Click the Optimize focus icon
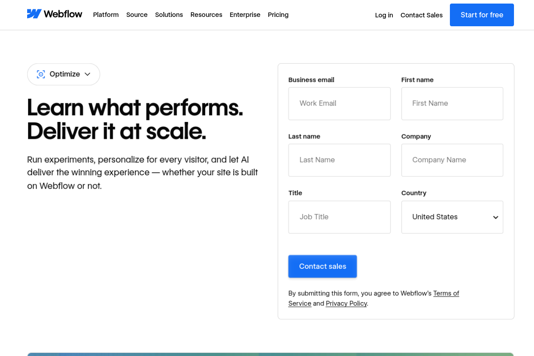This screenshot has width=534, height=356. 41,74
